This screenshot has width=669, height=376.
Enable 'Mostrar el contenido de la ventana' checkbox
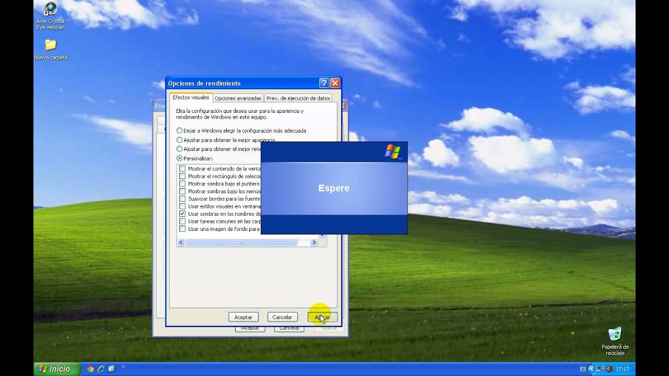pyautogui.click(x=182, y=169)
